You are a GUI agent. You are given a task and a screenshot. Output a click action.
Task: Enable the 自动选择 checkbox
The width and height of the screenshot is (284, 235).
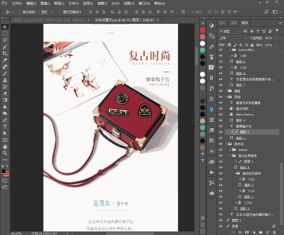19,12
